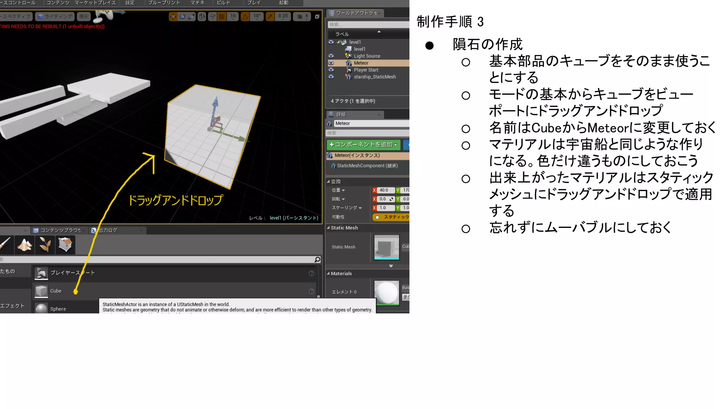Open the マーケットプレイス toolbar button
The width and height of the screenshot is (727, 409).
click(95, 3)
